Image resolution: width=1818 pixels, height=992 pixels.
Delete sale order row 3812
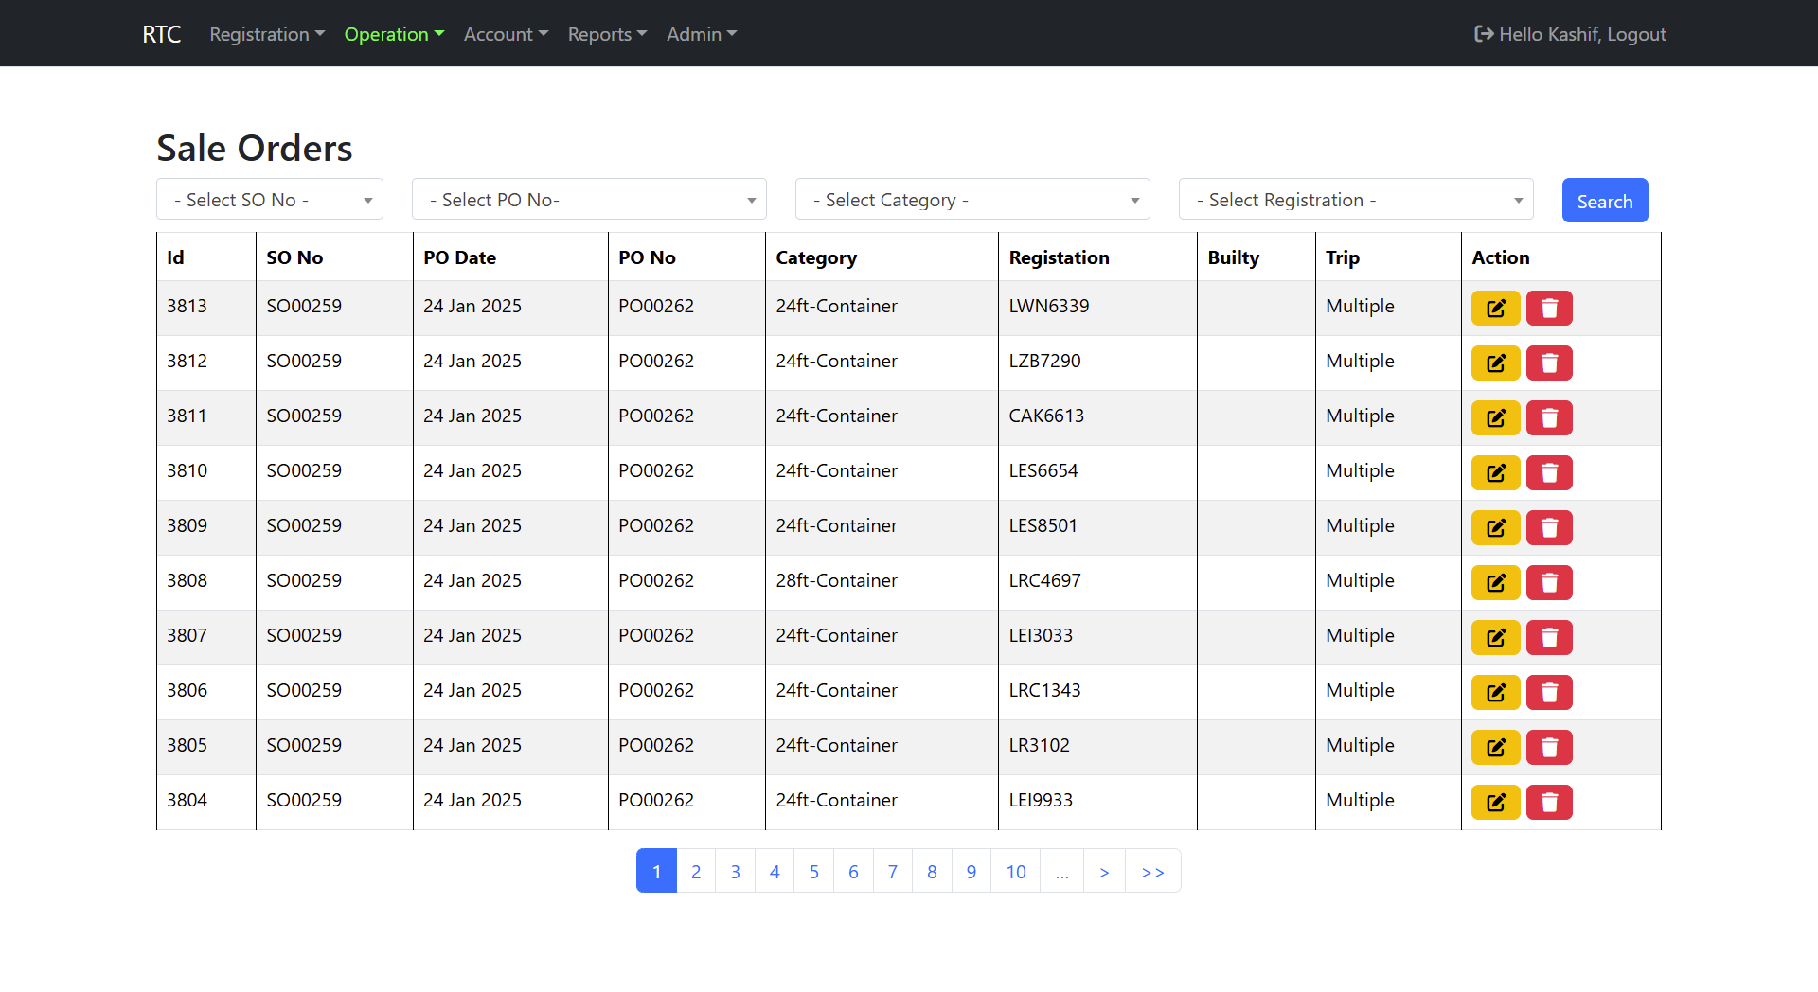[x=1549, y=363]
